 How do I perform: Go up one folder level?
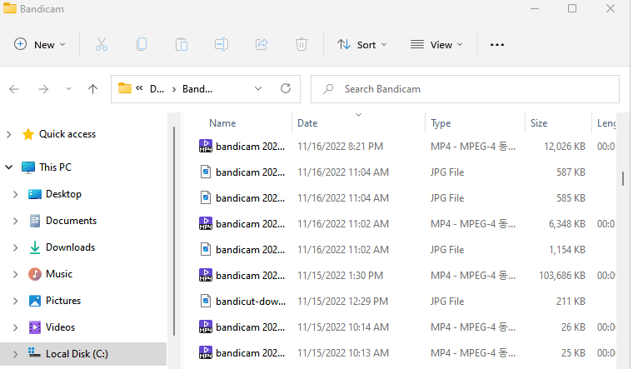point(92,89)
